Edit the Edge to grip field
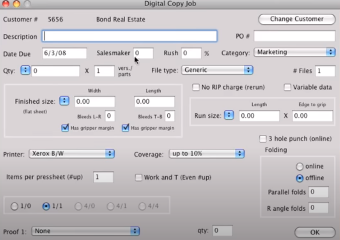The image size is (340, 240). point(312,116)
